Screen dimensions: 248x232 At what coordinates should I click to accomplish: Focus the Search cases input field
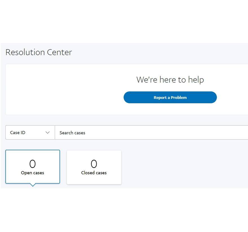[151, 132]
